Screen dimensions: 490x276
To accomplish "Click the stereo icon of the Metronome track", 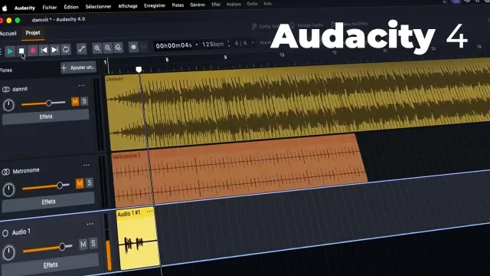I will pos(5,172).
